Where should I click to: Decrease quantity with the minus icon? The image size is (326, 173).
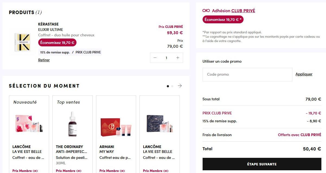pyautogui.click(x=155, y=58)
